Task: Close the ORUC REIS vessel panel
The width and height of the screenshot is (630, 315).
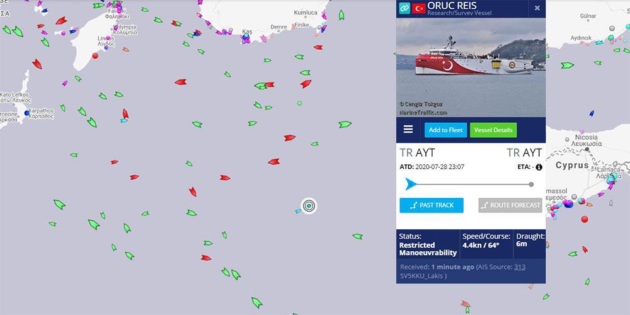Action: 537,8
